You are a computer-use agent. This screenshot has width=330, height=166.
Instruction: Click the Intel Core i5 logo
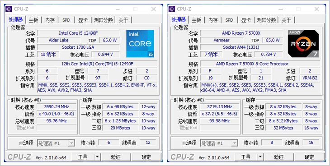(x=140, y=43)
